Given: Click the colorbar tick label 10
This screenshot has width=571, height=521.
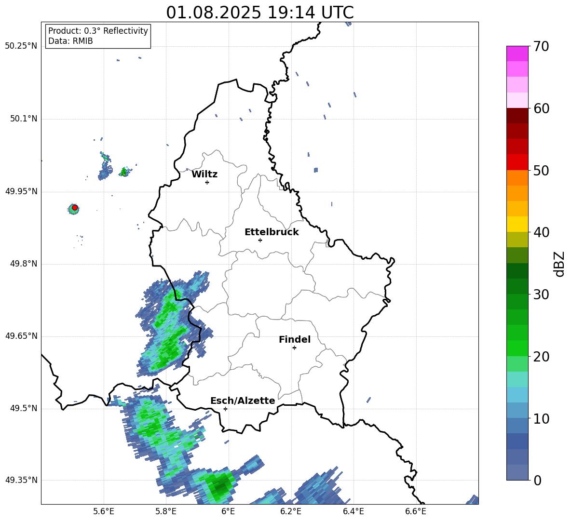Looking at the screenshot, I should coord(542,418).
